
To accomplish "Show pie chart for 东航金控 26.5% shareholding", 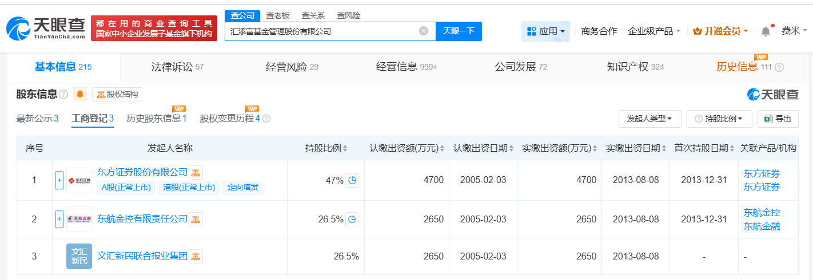I will pyautogui.click(x=353, y=219).
